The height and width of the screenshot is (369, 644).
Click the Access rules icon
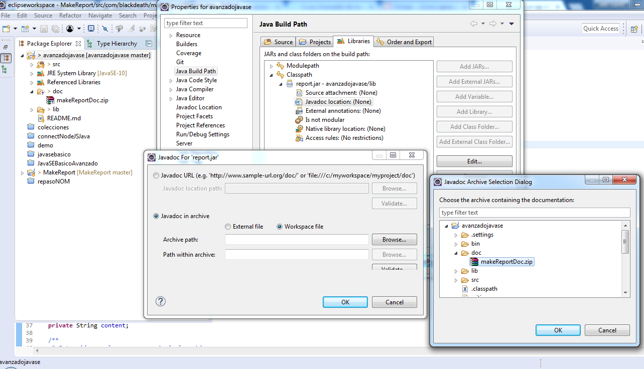point(299,138)
